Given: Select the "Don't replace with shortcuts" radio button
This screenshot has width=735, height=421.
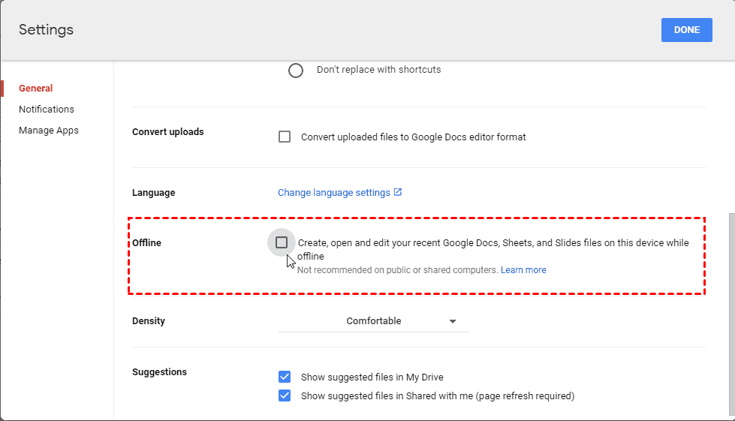Looking at the screenshot, I should (296, 71).
